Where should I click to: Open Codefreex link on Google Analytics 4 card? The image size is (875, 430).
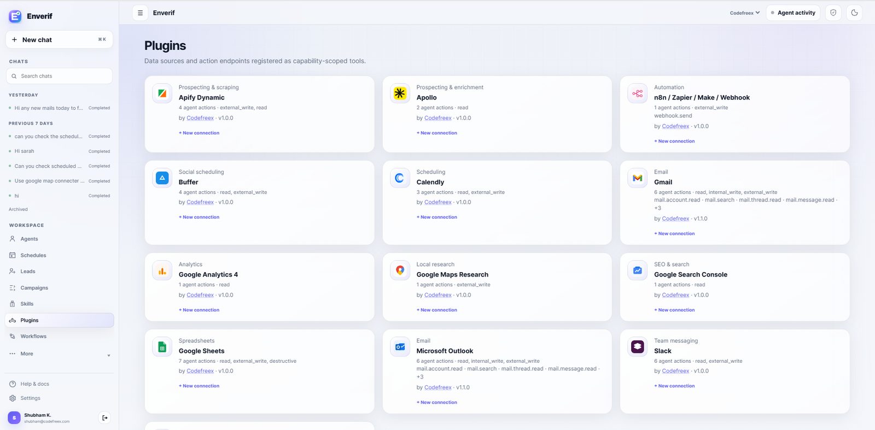click(200, 295)
